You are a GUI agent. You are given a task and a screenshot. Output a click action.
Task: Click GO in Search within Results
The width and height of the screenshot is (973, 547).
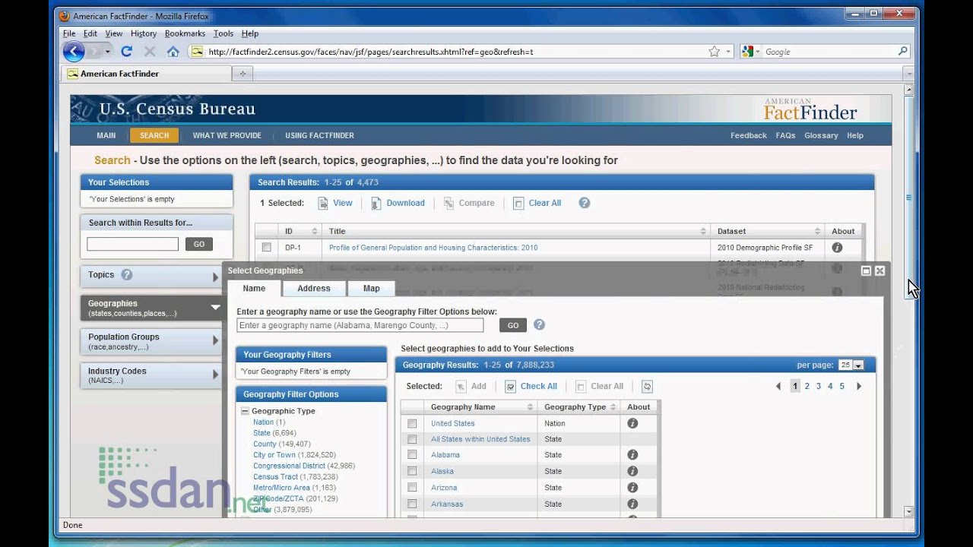click(199, 244)
